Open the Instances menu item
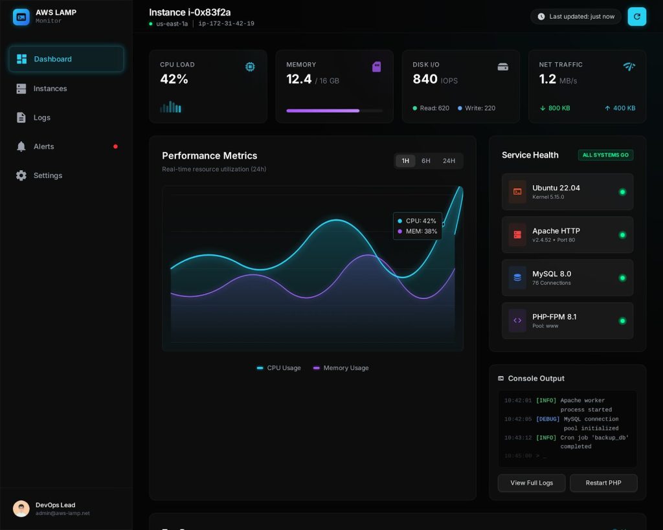 click(x=50, y=89)
